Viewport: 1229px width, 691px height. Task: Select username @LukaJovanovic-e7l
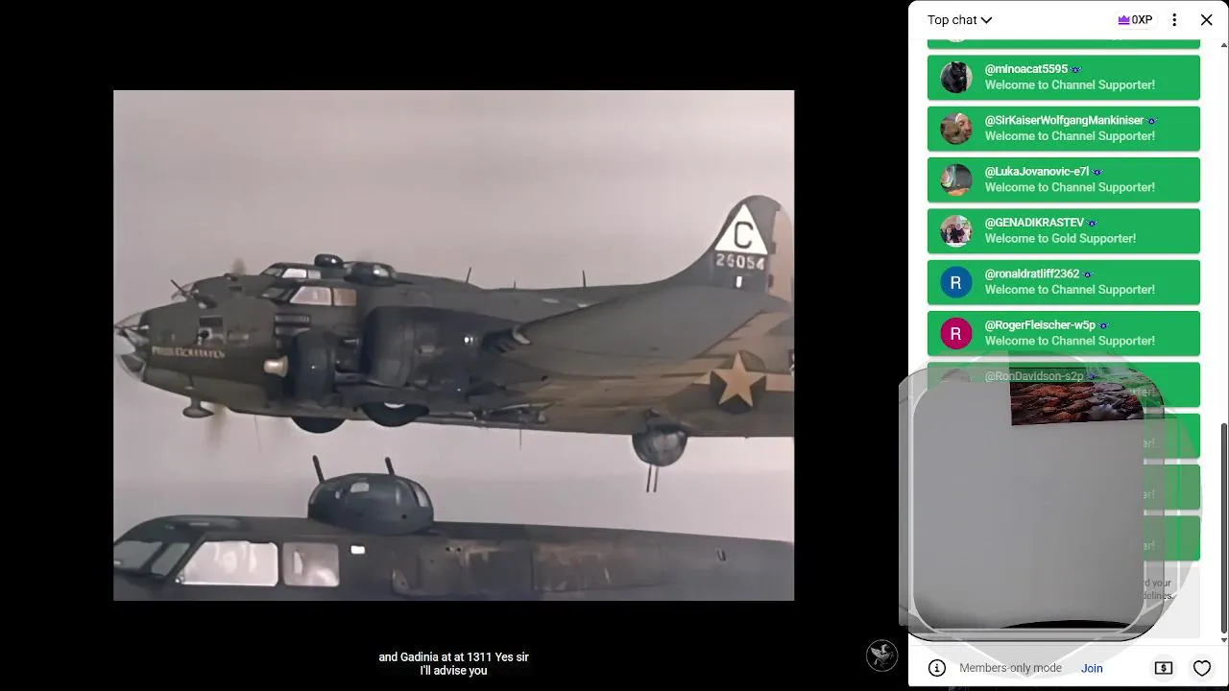pos(1037,172)
